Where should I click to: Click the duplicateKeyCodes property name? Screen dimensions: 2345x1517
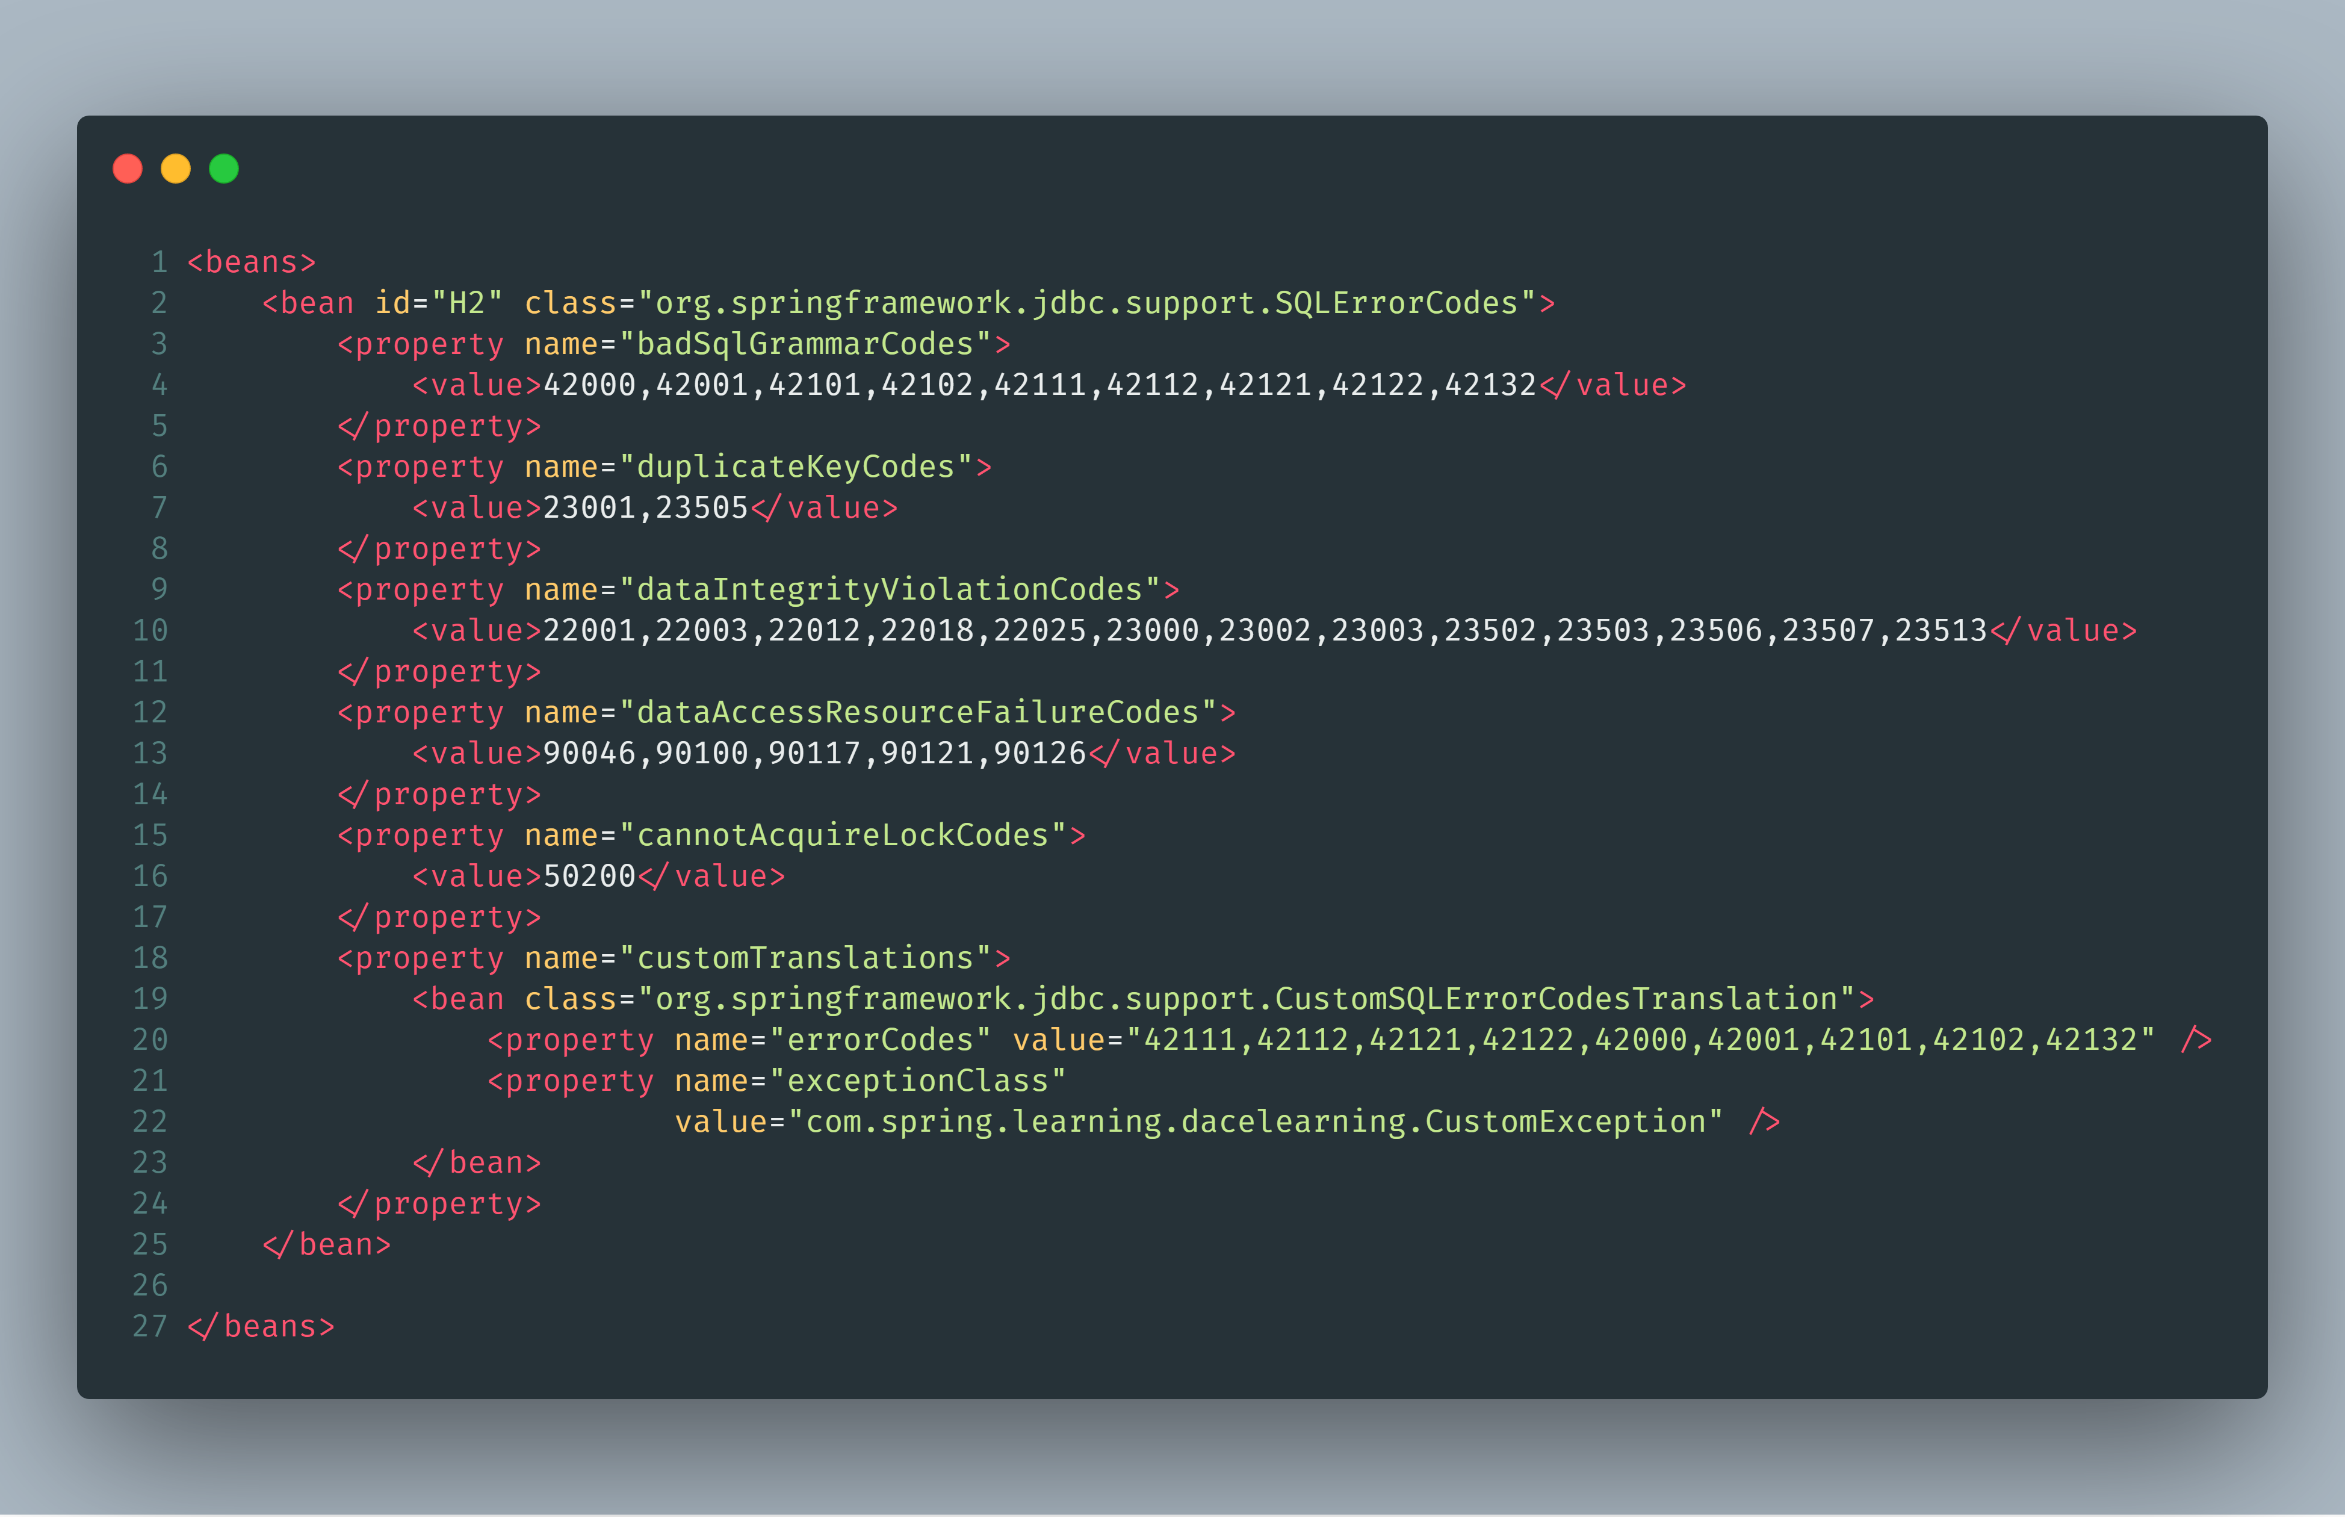(x=796, y=467)
